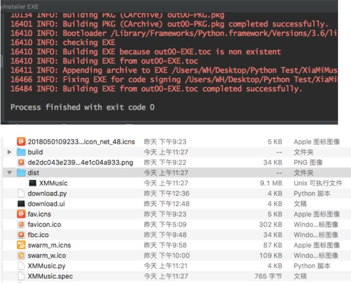Viewport: 351px width, 285px height.
Task: Click the 'out00-PKG.pkg completed successfully' line
Action: [x=169, y=24]
